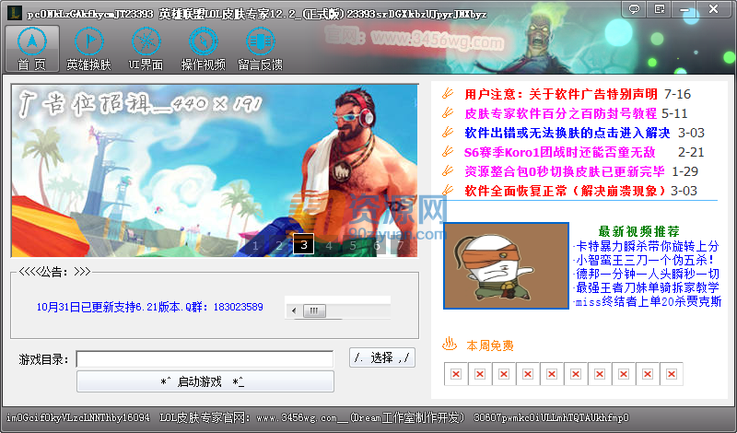Click the 启动游戏 launch button
The image size is (737, 433).
[205, 381]
